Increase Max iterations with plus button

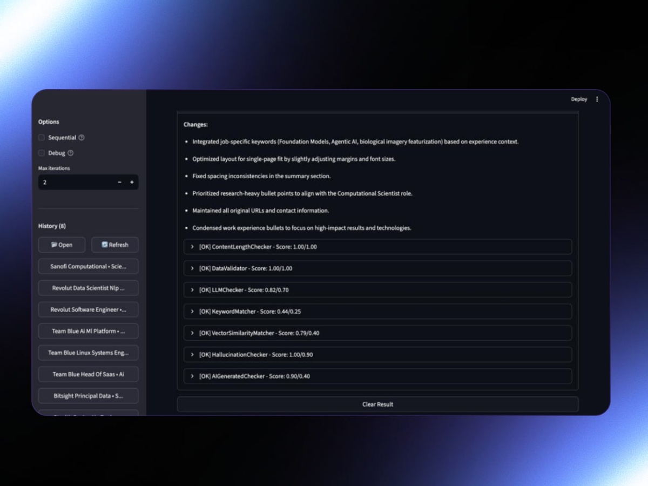(x=132, y=183)
